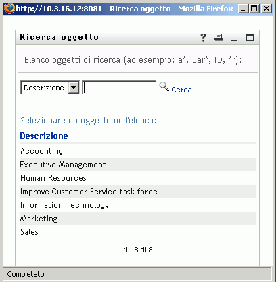
Task: Open the help question mark icon
Action: pyautogui.click(x=204, y=38)
